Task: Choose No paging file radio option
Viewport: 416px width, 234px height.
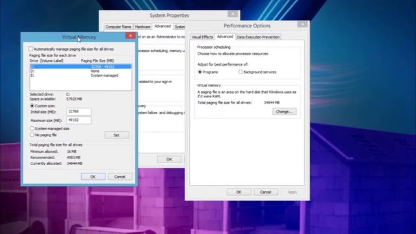Action: point(32,135)
